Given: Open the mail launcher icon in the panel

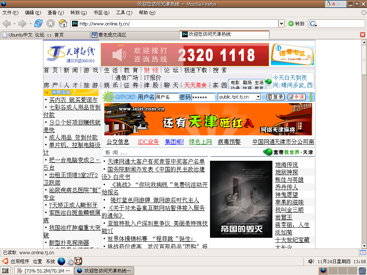Looking at the screenshot, I should 70,261.
